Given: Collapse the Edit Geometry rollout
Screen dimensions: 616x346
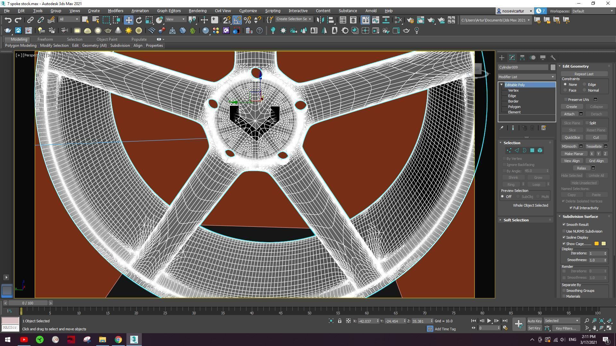Looking at the screenshot, I should (560, 66).
